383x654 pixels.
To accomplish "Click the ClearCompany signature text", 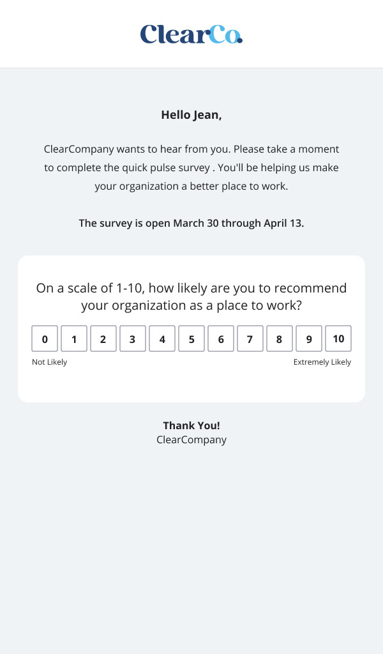I will (191, 439).
